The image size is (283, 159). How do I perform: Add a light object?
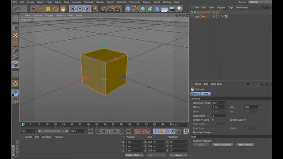[179, 9]
